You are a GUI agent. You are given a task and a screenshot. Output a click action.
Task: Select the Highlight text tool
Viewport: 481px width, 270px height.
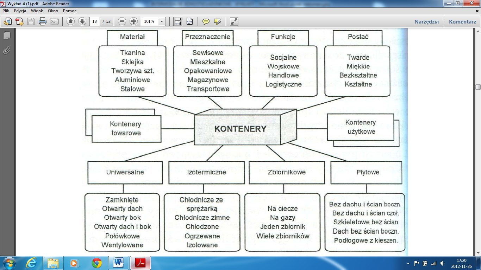pyautogui.click(x=218, y=21)
